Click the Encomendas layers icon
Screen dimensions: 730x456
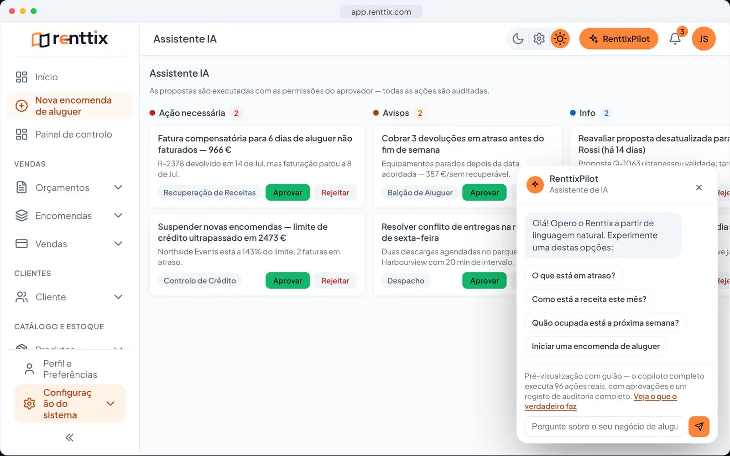21,216
